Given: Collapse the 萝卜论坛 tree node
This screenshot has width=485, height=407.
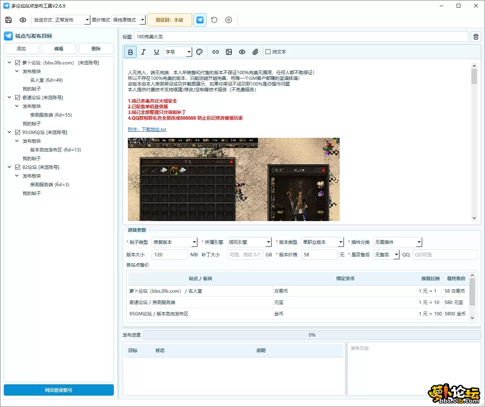Looking at the screenshot, I should tap(9, 63).
